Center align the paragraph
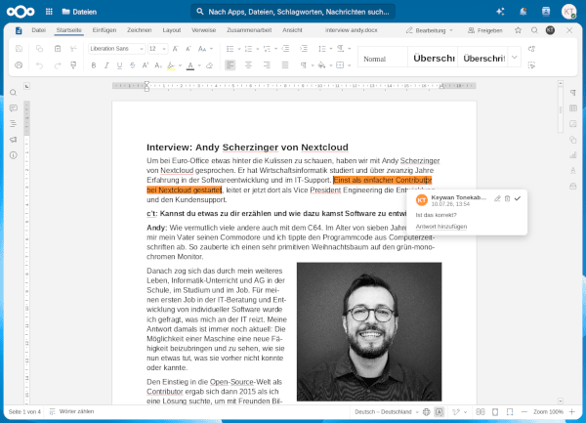Screen dimensions: 586x423 tap(248, 65)
